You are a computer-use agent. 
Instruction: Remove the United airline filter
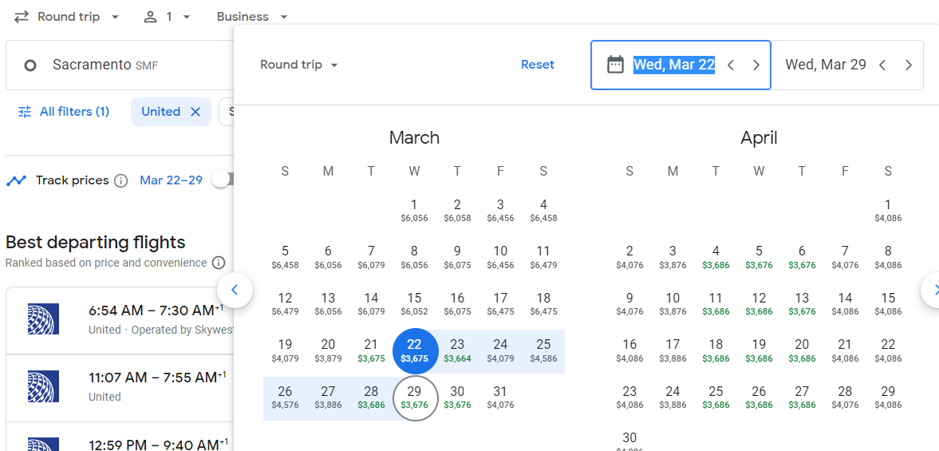(x=195, y=112)
